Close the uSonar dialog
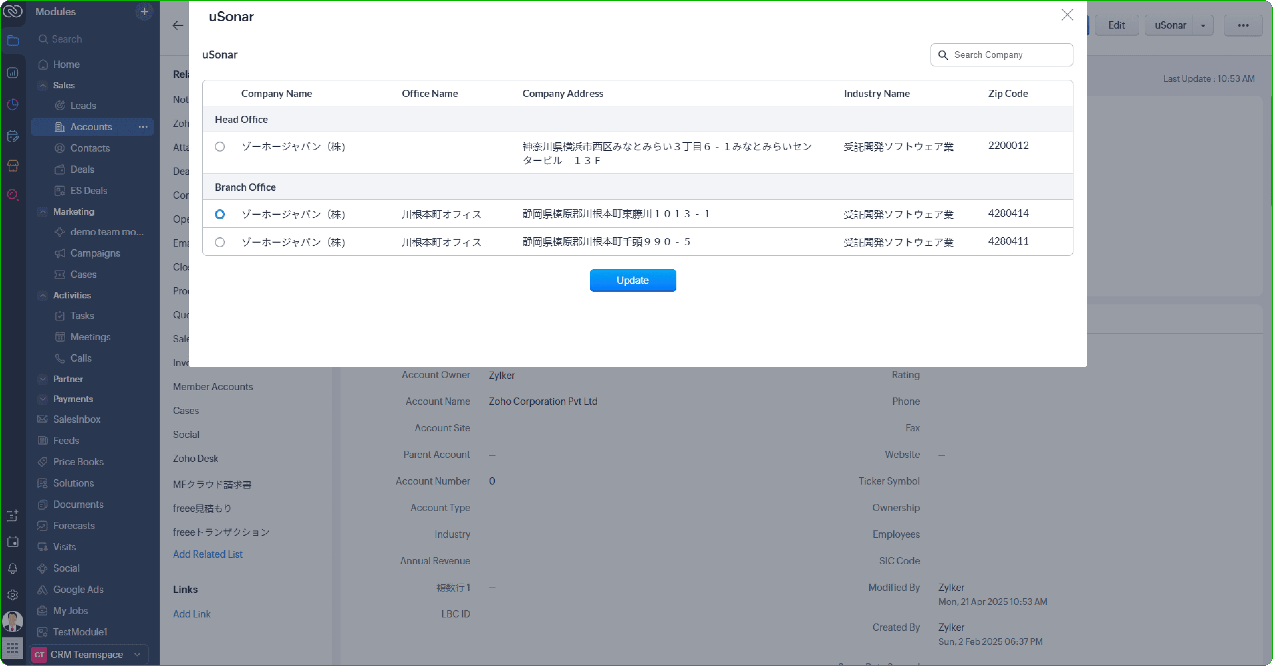Image resolution: width=1273 pixels, height=666 pixels. coord(1067,15)
